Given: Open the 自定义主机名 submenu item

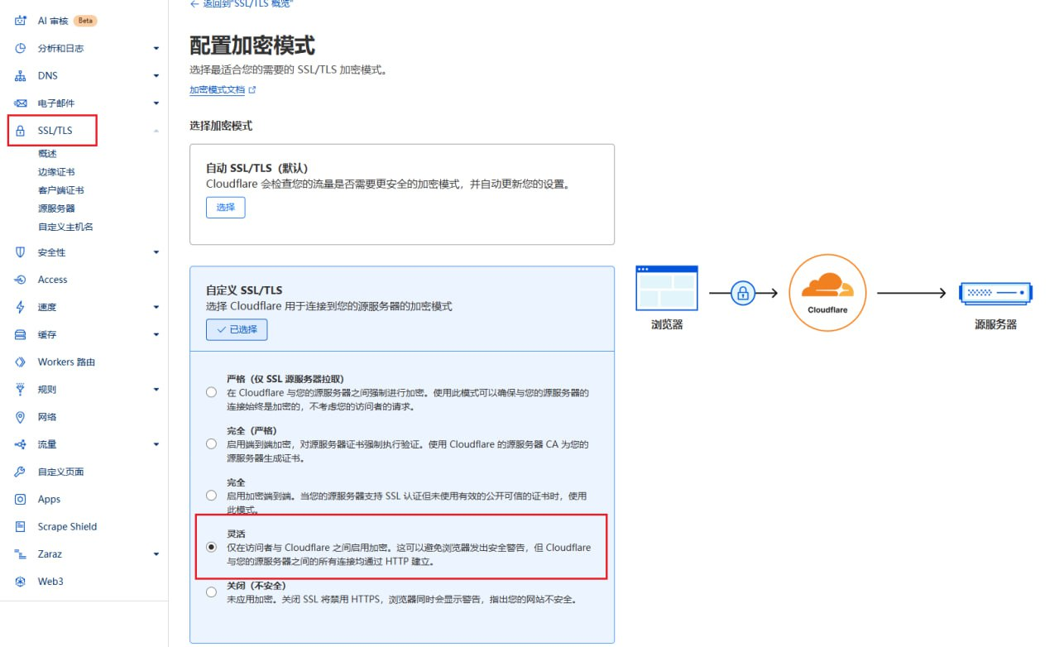Looking at the screenshot, I should coord(65,227).
